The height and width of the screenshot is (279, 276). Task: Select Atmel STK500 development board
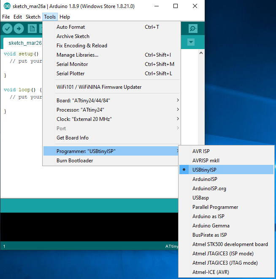pyautogui.click(x=226, y=244)
